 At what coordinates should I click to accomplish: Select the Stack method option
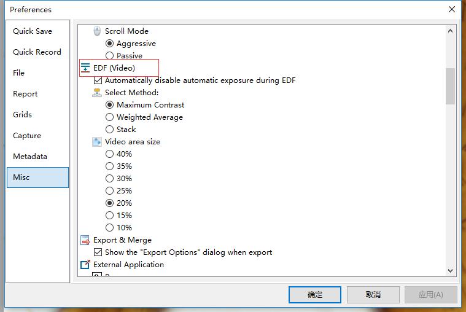click(x=110, y=130)
